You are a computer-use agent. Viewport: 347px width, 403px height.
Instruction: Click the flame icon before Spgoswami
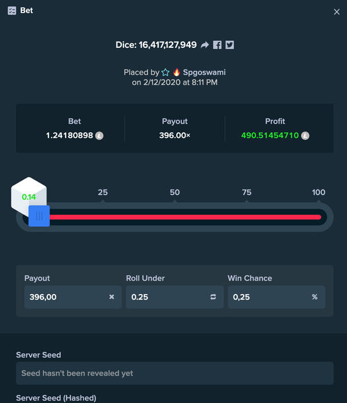pyautogui.click(x=176, y=72)
